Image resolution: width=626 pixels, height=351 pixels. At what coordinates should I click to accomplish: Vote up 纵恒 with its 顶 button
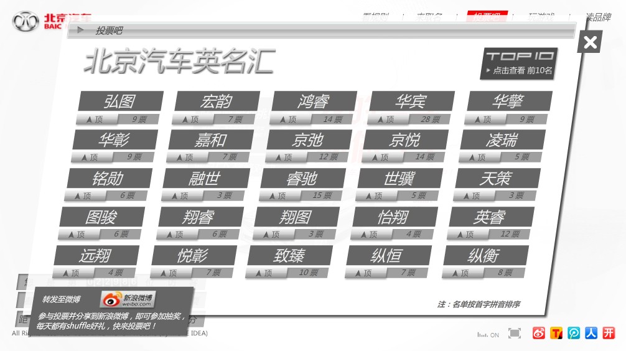tap(365, 273)
